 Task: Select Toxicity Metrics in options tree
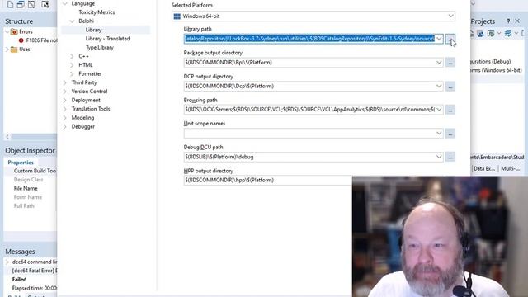tap(97, 12)
